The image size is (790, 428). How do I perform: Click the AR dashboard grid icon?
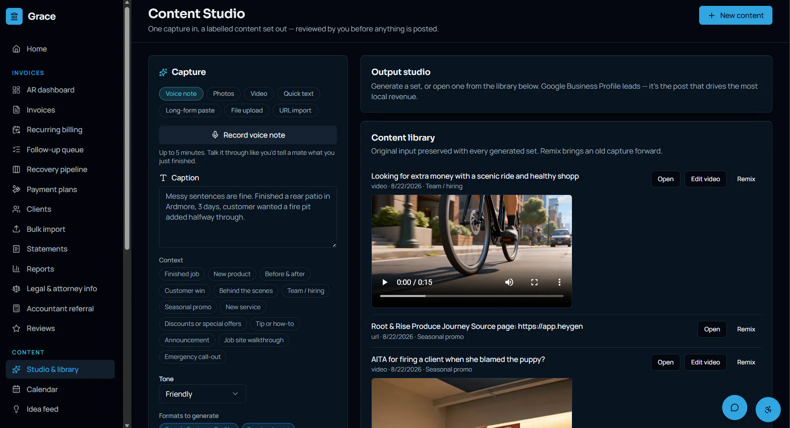pos(16,90)
